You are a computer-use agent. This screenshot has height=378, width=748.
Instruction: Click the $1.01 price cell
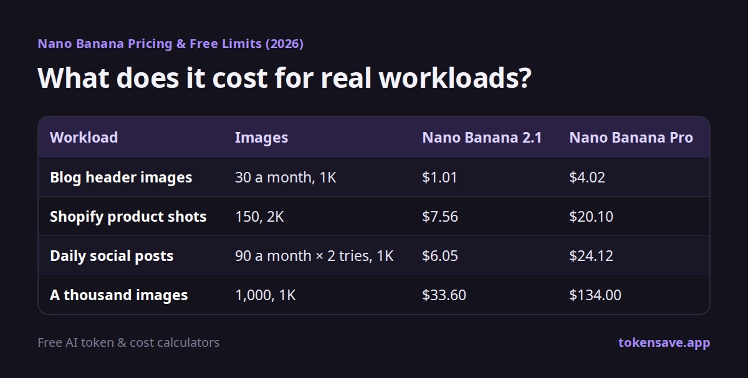(x=439, y=177)
